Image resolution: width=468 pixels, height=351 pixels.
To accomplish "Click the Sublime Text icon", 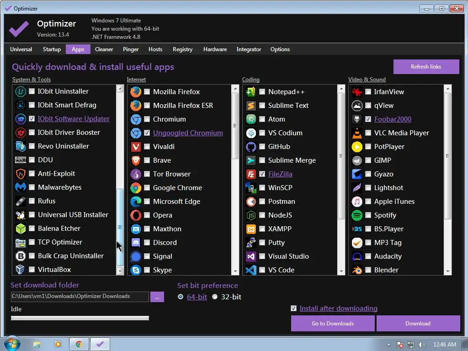I will click(251, 106).
